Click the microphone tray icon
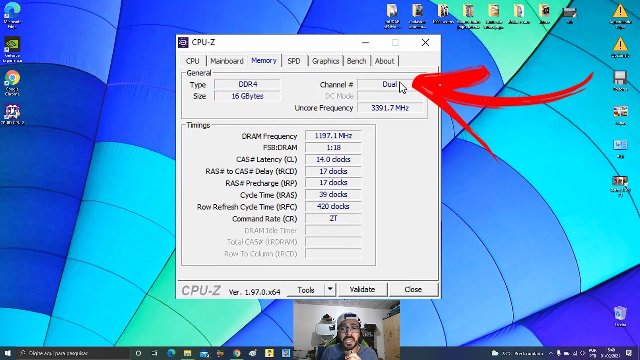Viewport: 640px width, 360px height. (559, 353)
